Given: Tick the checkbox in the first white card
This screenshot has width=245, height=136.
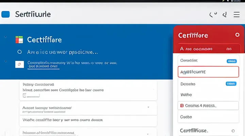Looking at the screenshot, I should pos(24,96).
